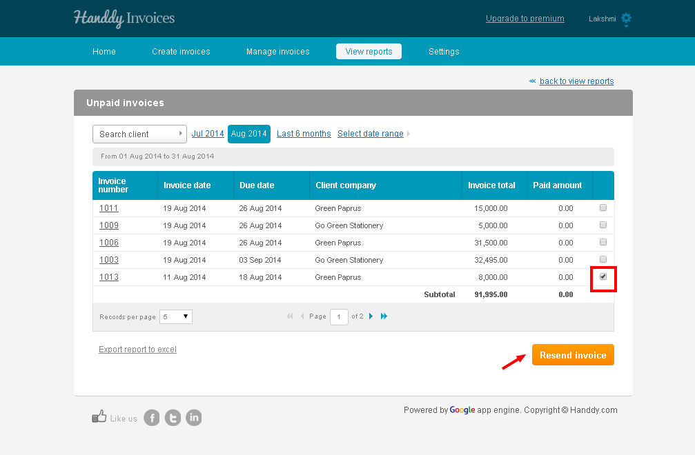Jump to first page with double arrow

click(290, 316)
